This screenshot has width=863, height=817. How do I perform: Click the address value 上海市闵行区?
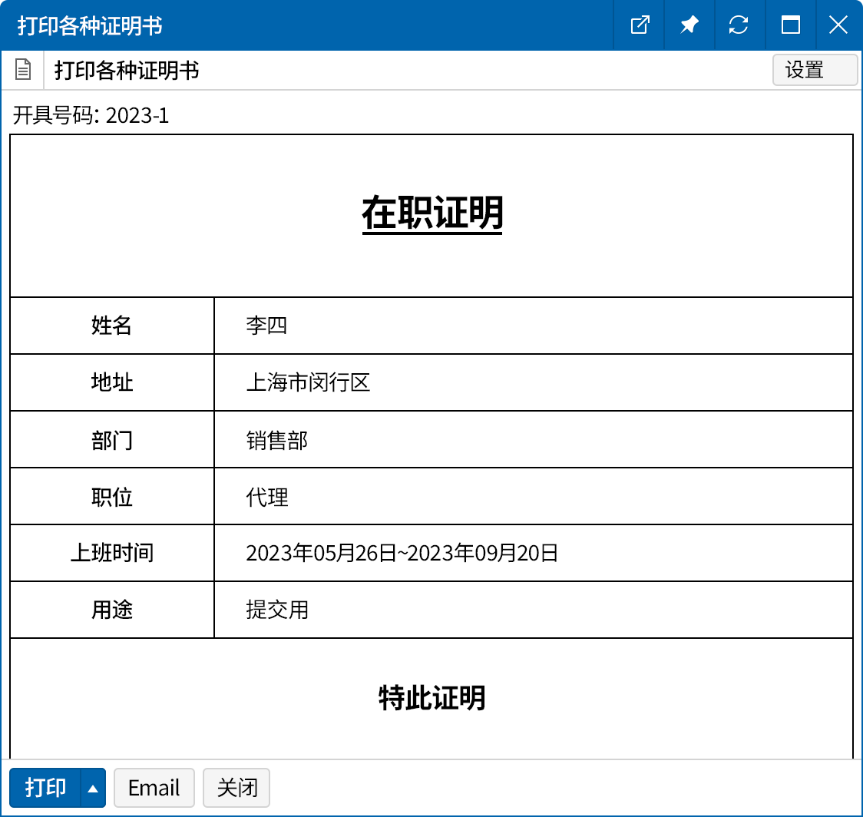click(308, 382)
